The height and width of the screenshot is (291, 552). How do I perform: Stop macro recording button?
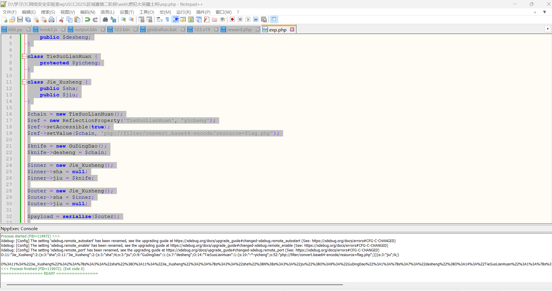(240, 19)
